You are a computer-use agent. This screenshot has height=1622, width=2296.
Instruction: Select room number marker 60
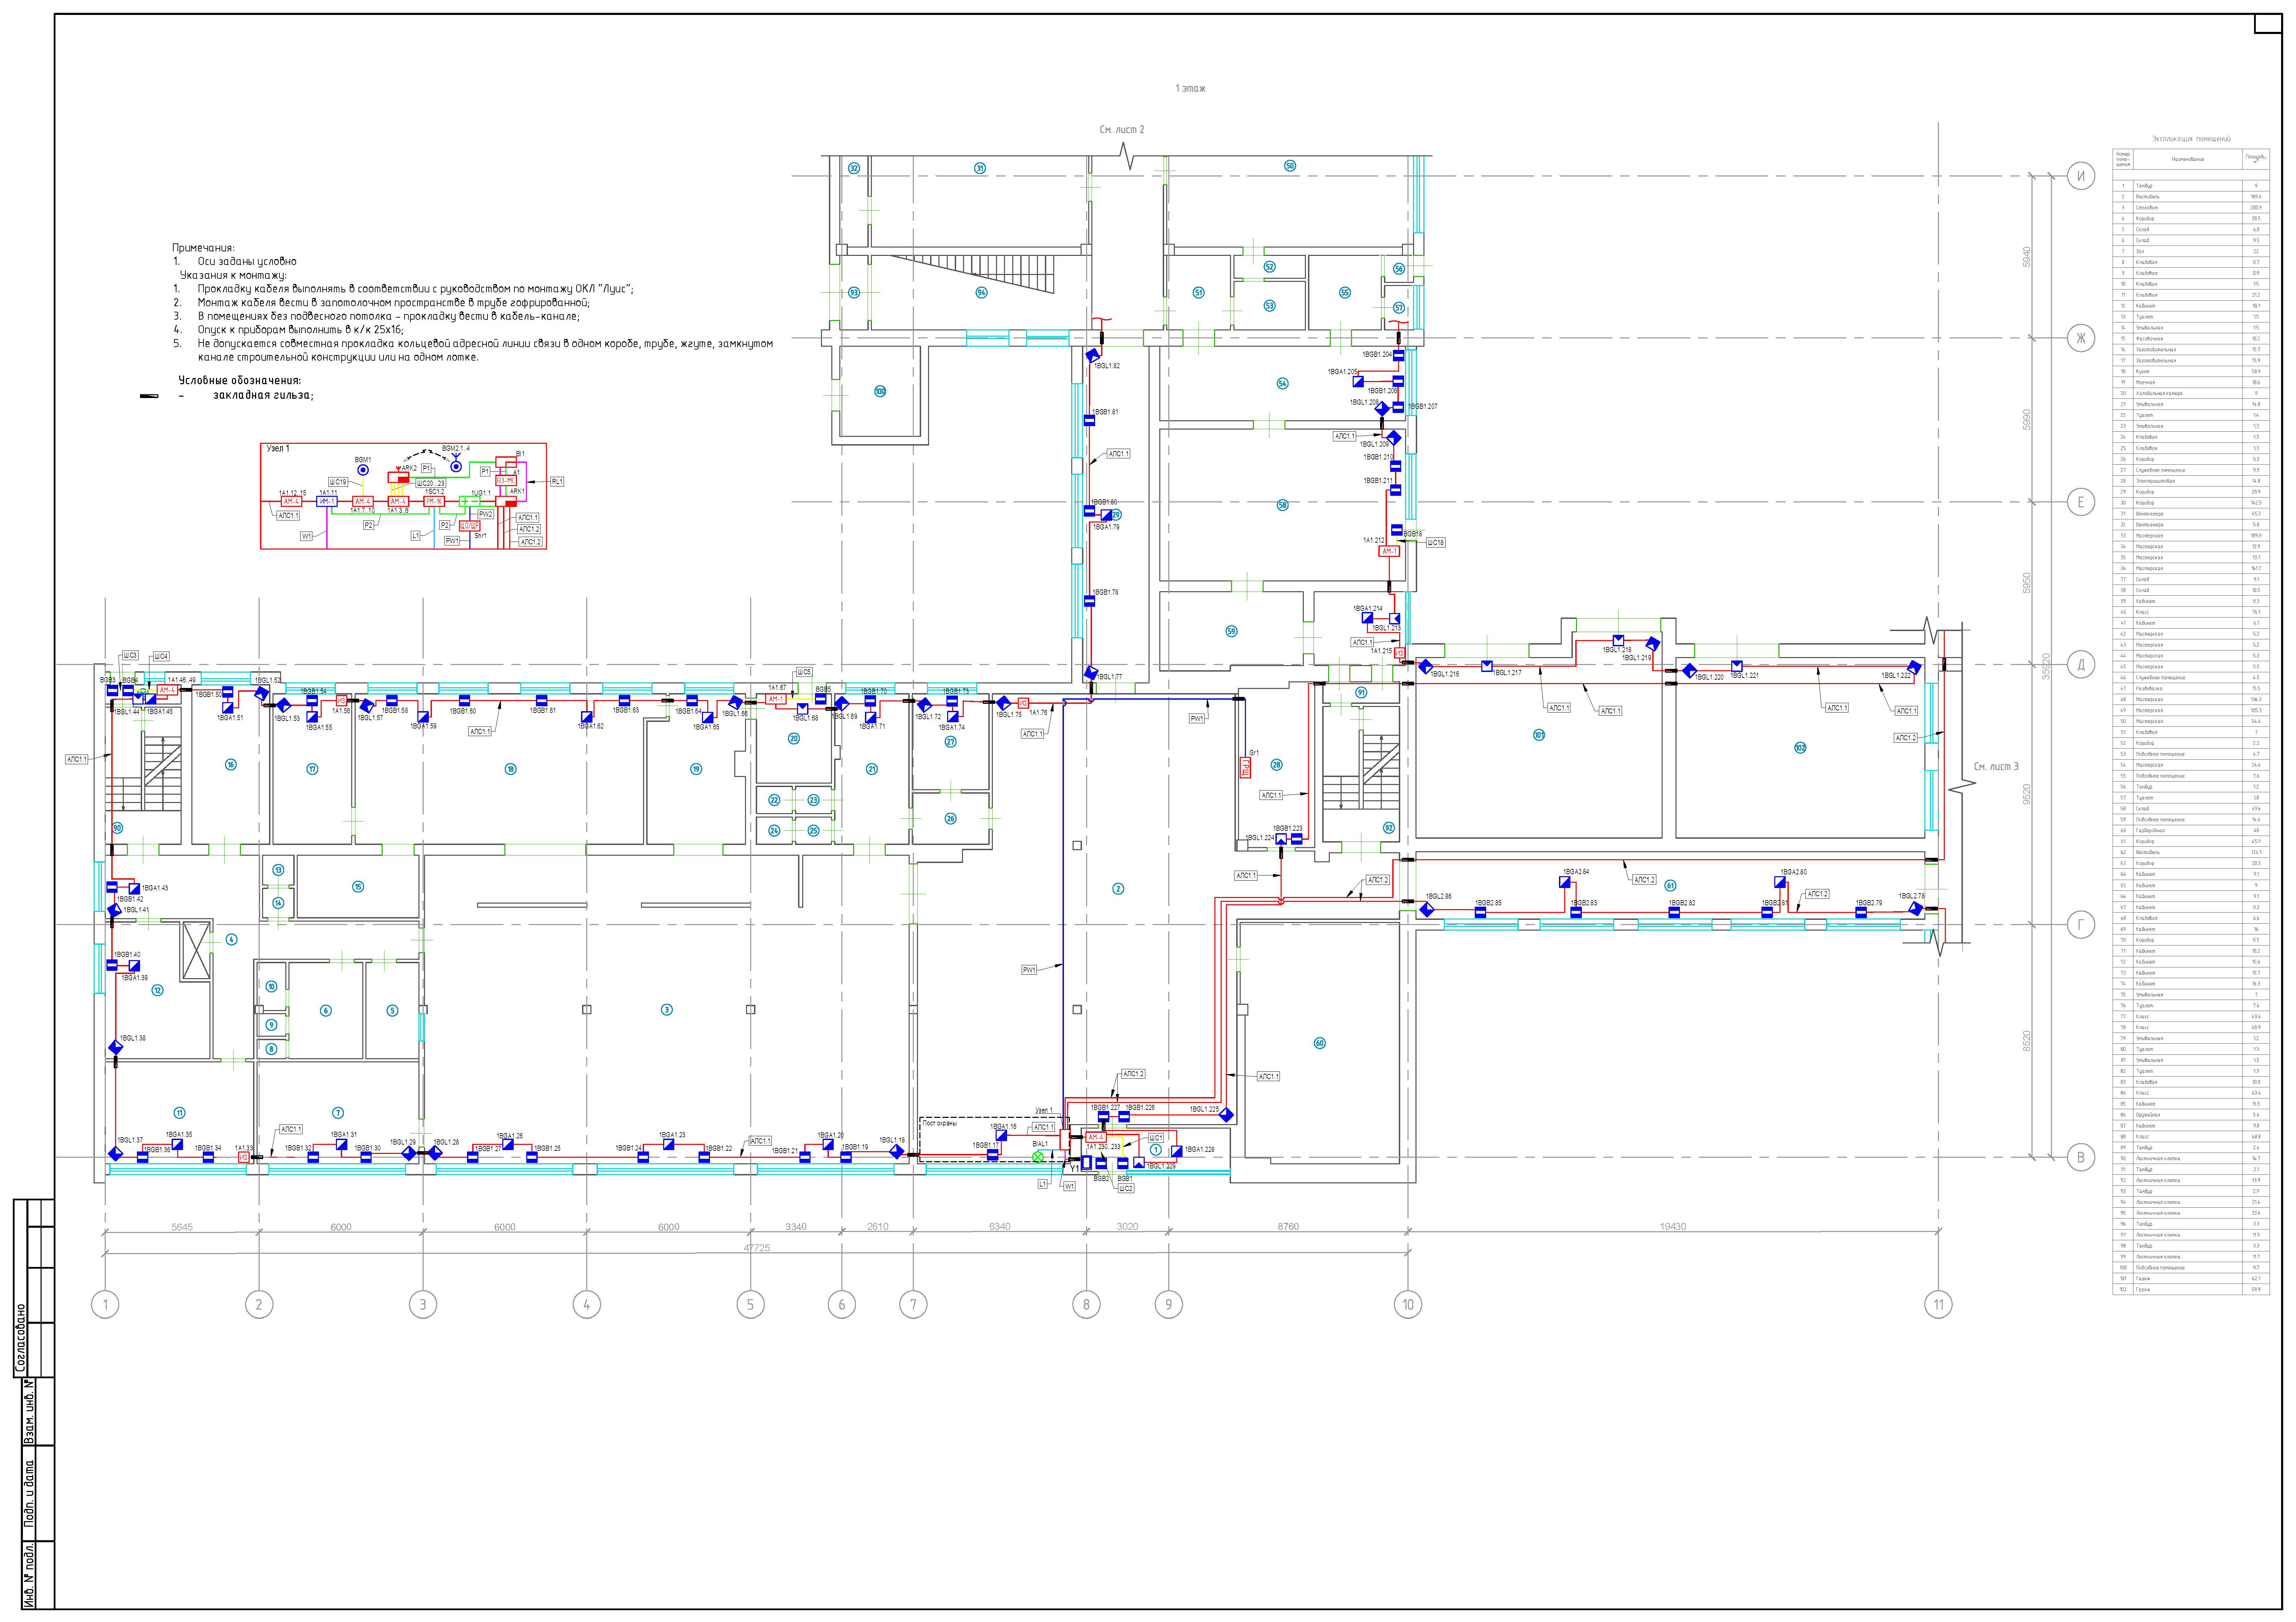tap(1320, 1043)
